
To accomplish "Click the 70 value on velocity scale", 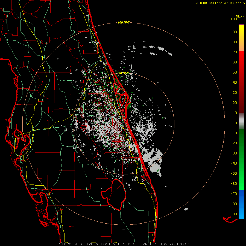I will click(235, 52).
